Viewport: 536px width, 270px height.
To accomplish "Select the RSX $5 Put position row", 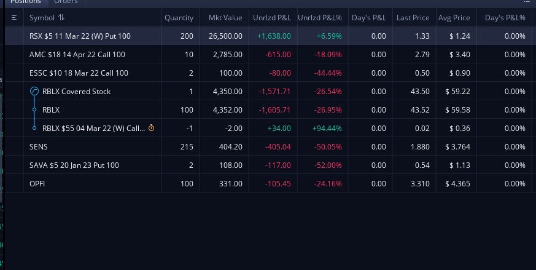I will click(268, 36).
